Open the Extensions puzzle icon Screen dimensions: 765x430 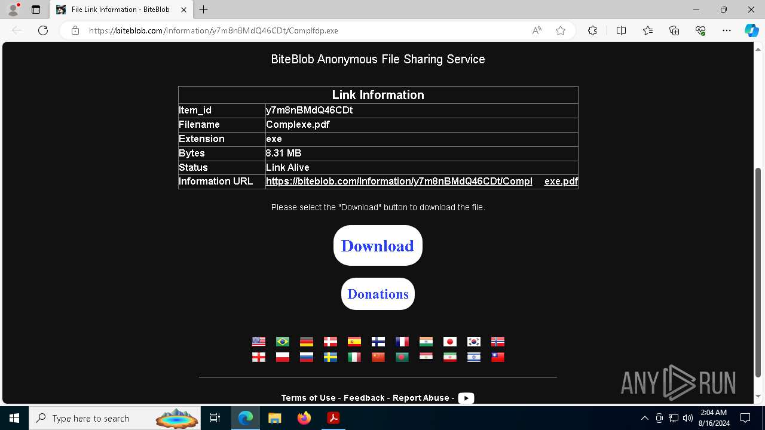click(x=592, y=30)
